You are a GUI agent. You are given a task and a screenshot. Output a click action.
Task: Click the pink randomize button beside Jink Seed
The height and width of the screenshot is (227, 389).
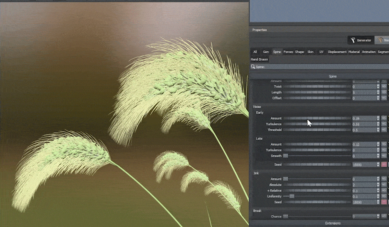point(384,202)
